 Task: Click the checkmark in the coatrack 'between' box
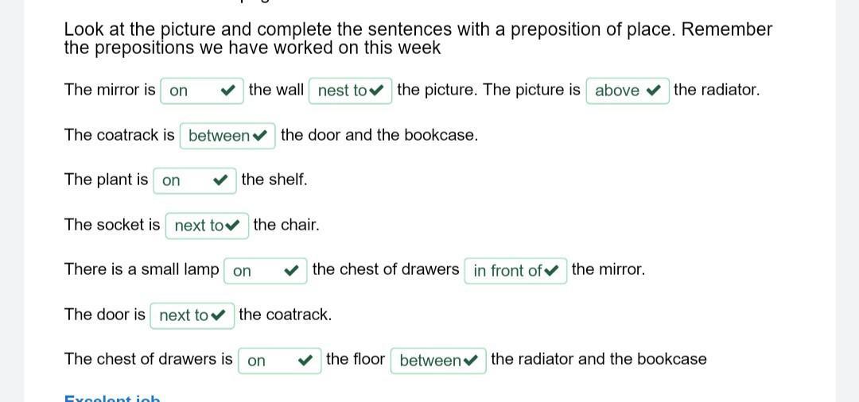[259, 136]
